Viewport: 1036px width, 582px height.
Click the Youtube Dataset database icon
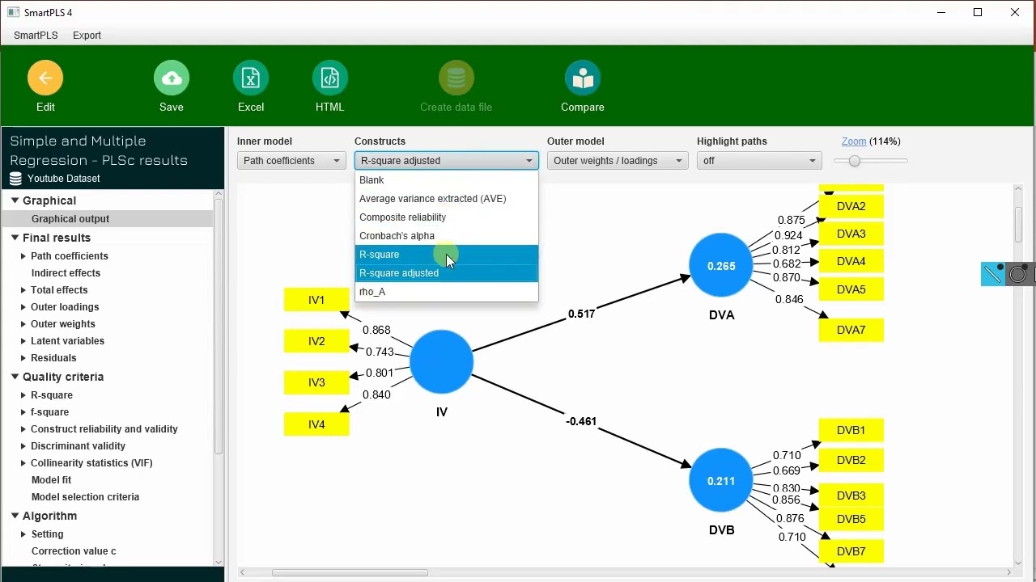(15, 179)
